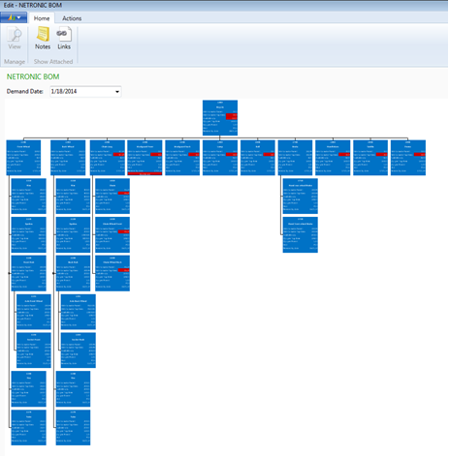Select the Front Hub node
The height and width of the screenshot is (457, 449).
[29, 273]
